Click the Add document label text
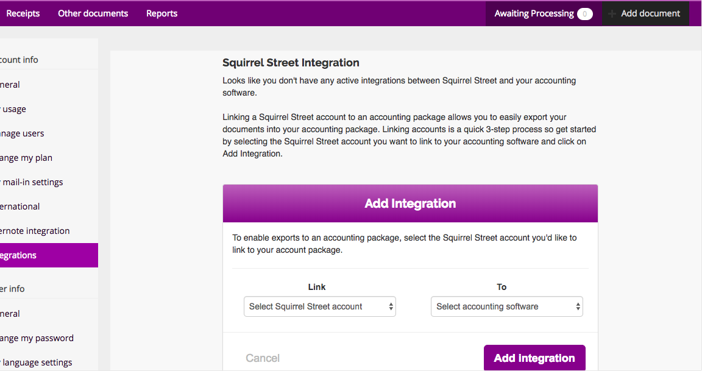The image size is (702, 371). pyautogui.click(x=651, y=13)
